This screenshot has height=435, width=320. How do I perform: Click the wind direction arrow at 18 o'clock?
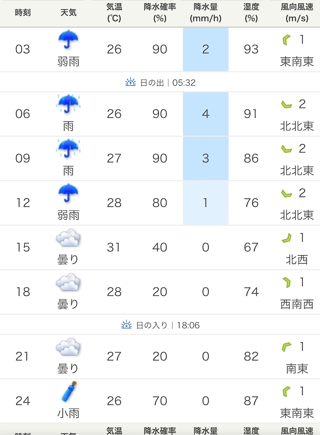286,283
